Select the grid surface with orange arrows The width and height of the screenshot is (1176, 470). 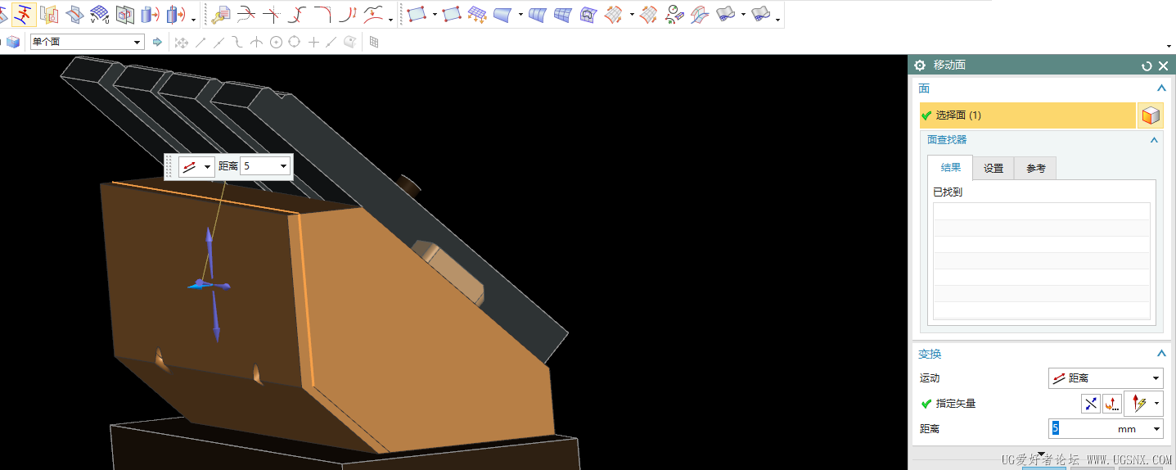coord(477,14)
